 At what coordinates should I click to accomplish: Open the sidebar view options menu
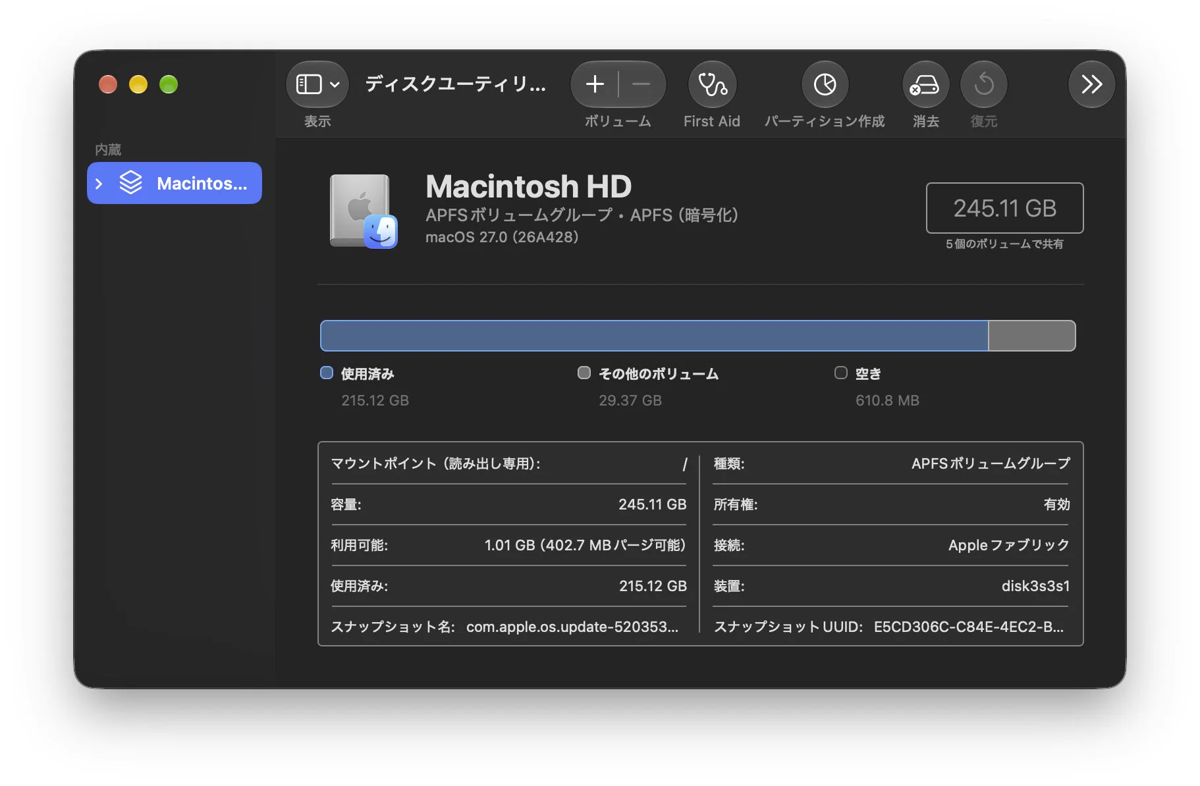[317, 84]
